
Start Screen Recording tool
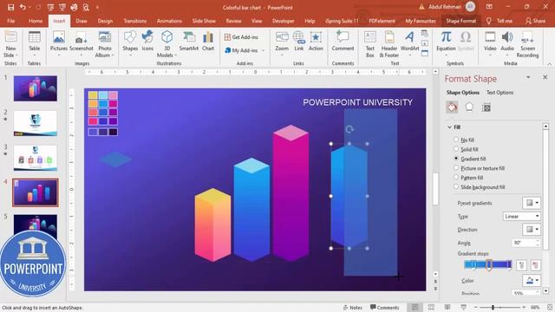(527, 45)
